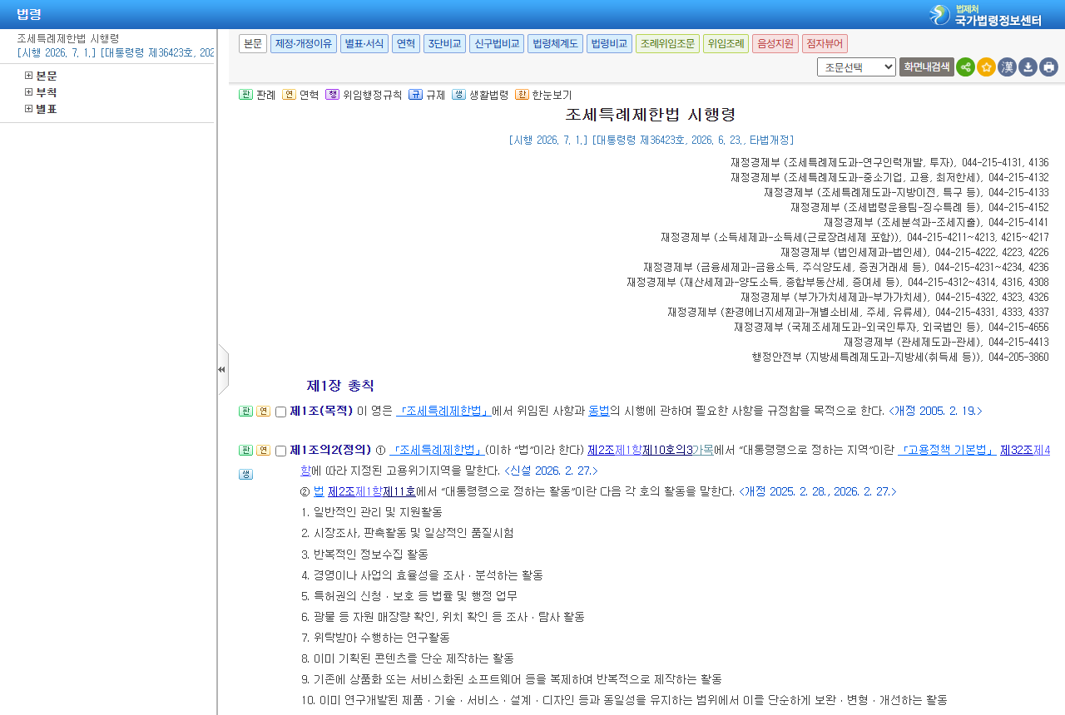Click the 법 link in paragraph ②
The height and width of the screenshot is (715, 1065).
pyautogui.click(x=319, y=491)
